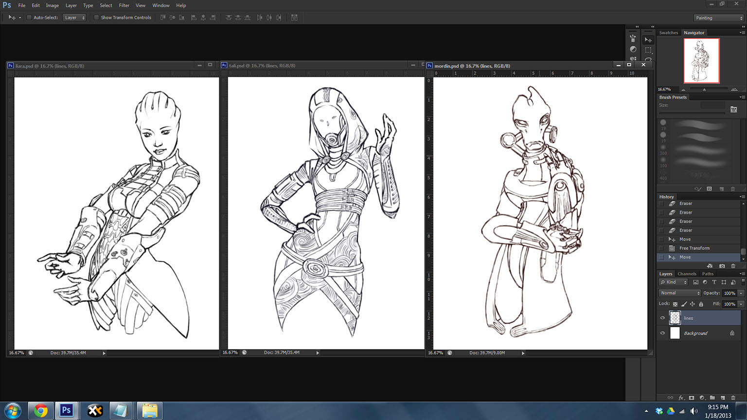
Task: Open the Painting workspace dropdown
Action: coord(719,18)
